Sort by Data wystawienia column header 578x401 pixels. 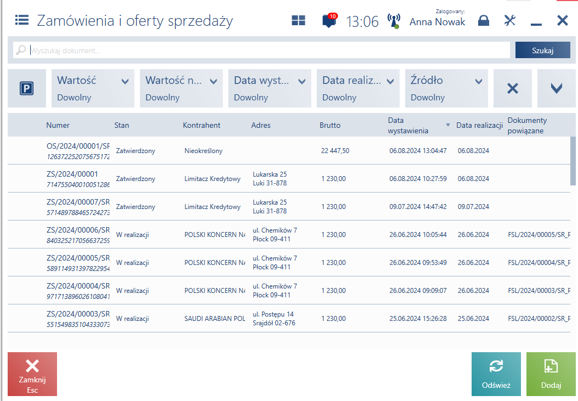pyautogui.click(x=408, y=126)
